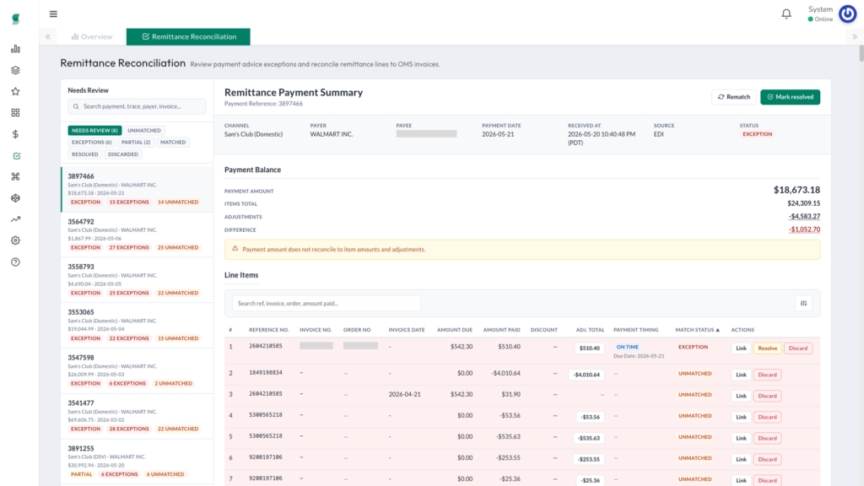Filter list by Resolved
This screenshot has width=864, height=486.
(85, 154)
